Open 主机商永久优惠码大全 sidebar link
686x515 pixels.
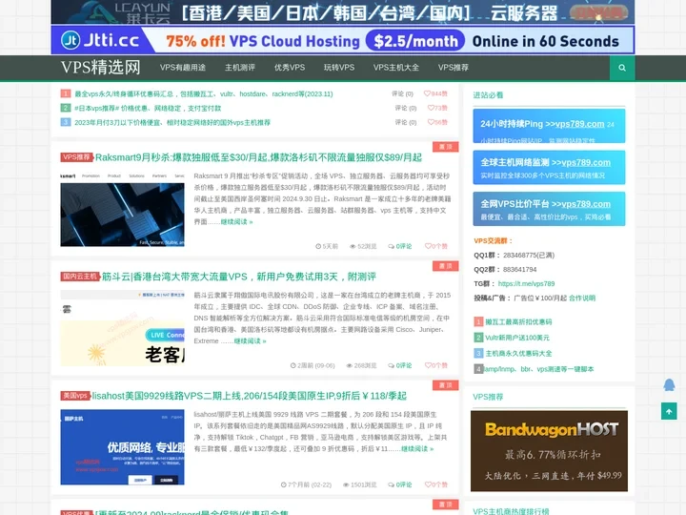tap(518, 354)
